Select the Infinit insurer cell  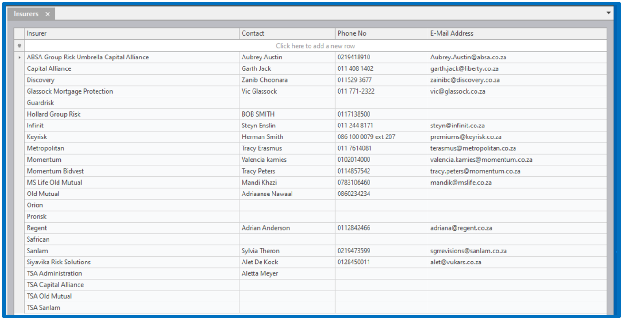click(132, 126)
